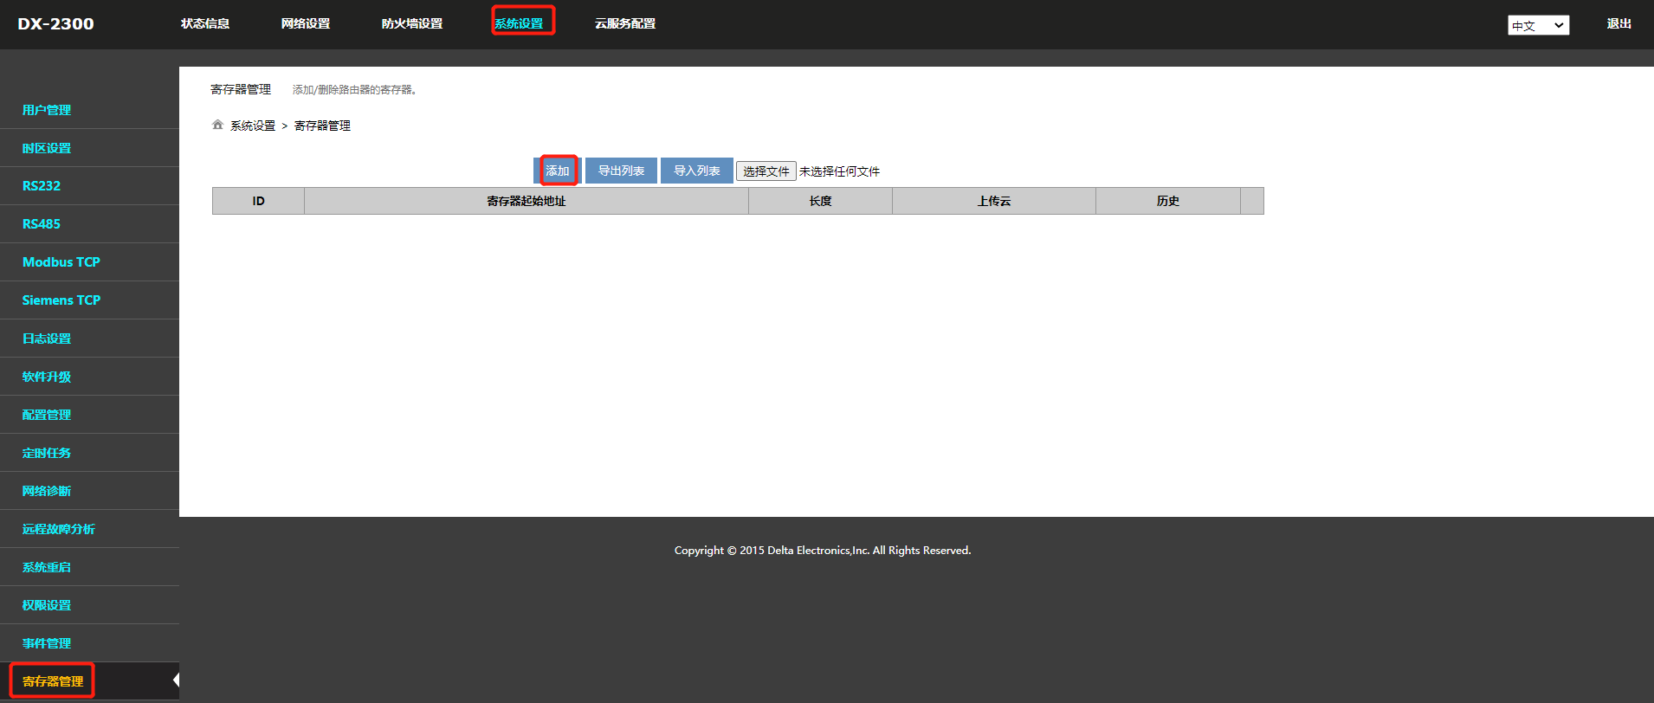1654x703 pixels.
Task: Open the 云服务配置 top menu
Action: tap(625, 23)
